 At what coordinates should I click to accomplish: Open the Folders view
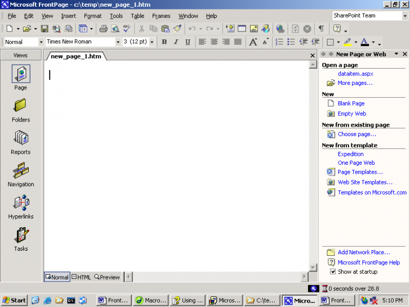coord(21,110)
